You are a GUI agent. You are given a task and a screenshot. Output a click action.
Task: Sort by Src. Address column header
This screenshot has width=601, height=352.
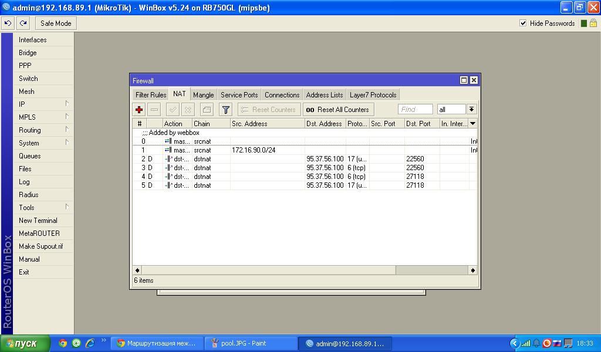267,124
